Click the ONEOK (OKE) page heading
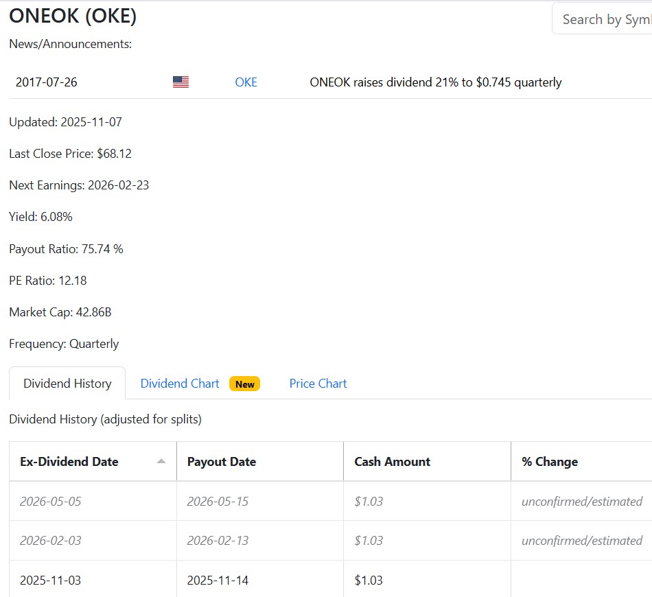 (x=73, y=16)
